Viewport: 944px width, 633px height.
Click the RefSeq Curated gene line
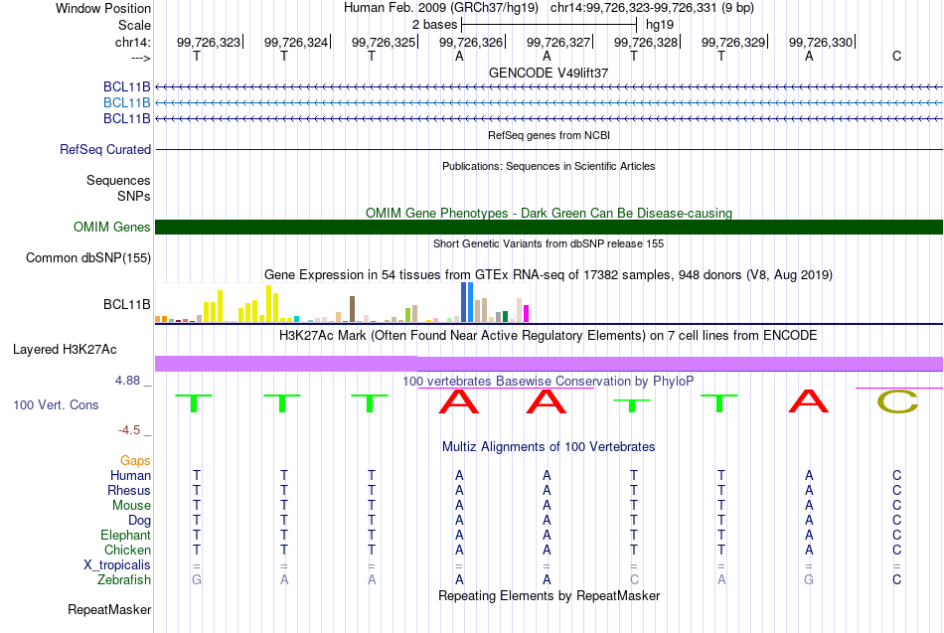549,149
